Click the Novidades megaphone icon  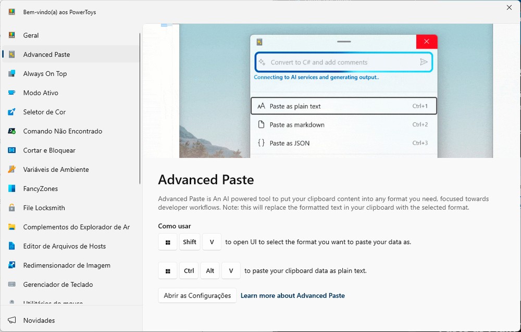click(x=11, y=320)
